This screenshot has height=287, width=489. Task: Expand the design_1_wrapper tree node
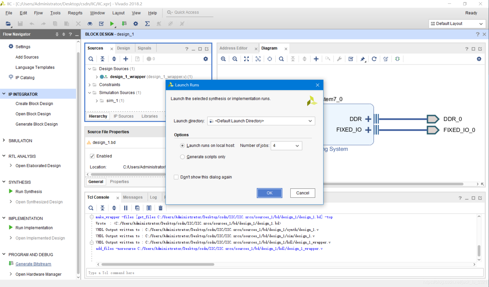pos(97,77)
